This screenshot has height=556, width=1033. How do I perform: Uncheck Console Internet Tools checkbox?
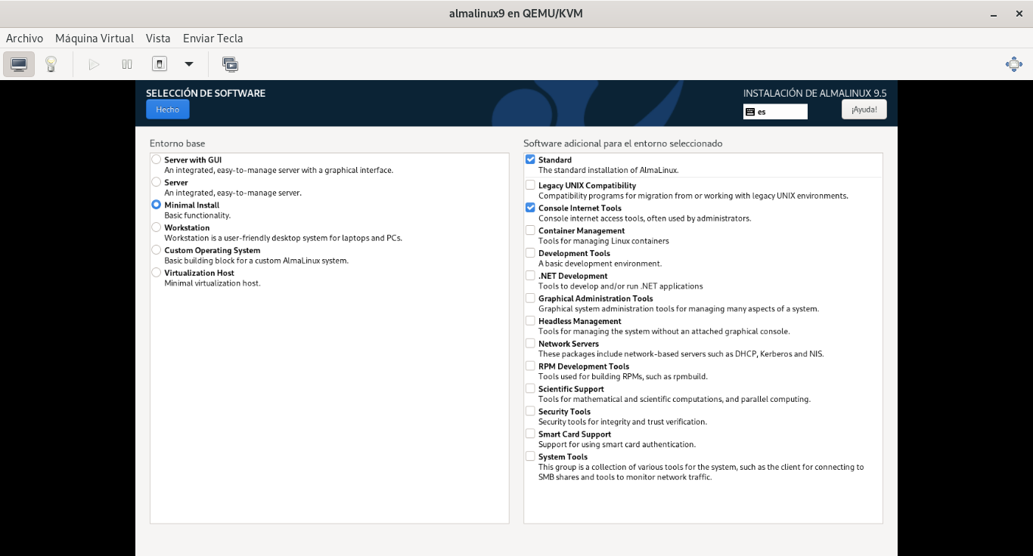tap(530, 208)
